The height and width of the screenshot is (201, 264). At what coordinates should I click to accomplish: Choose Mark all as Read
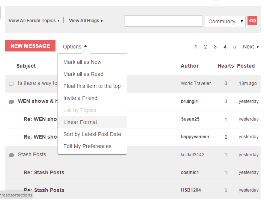coord(83,74)
